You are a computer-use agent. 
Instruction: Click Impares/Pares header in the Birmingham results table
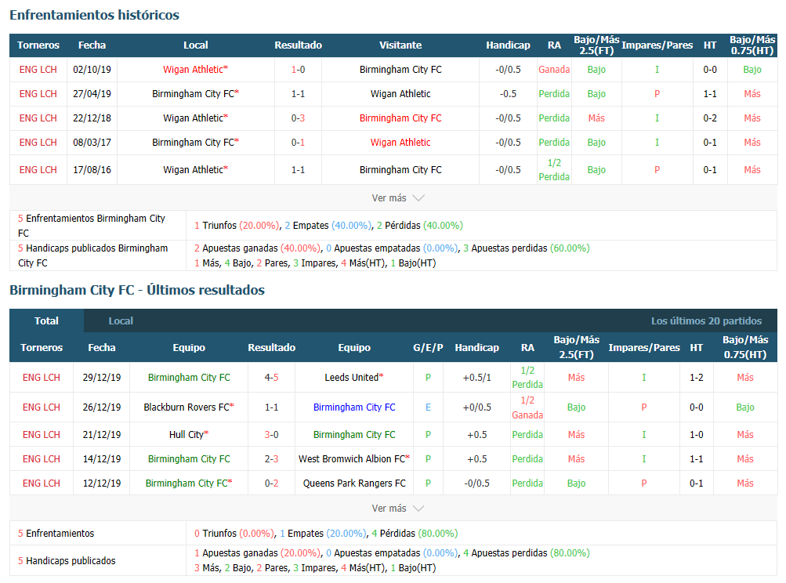coord(644,347)
